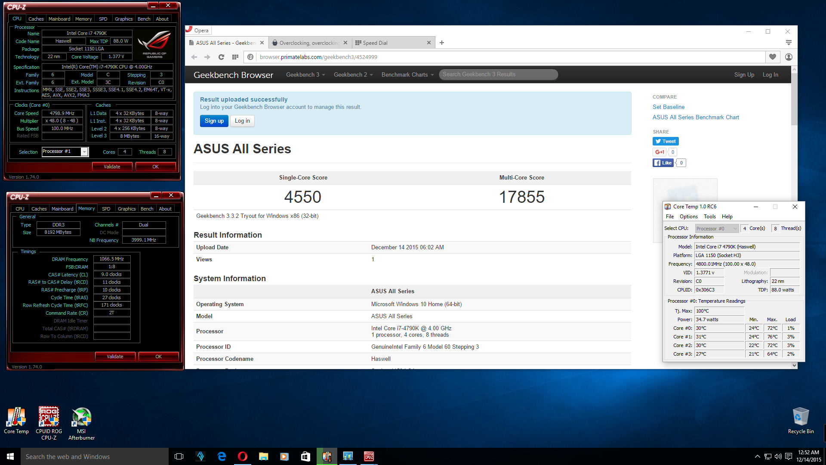Open ASUS All Series Benchmark Chart link
Screen dimensions: 826x465
click(696, 118)
